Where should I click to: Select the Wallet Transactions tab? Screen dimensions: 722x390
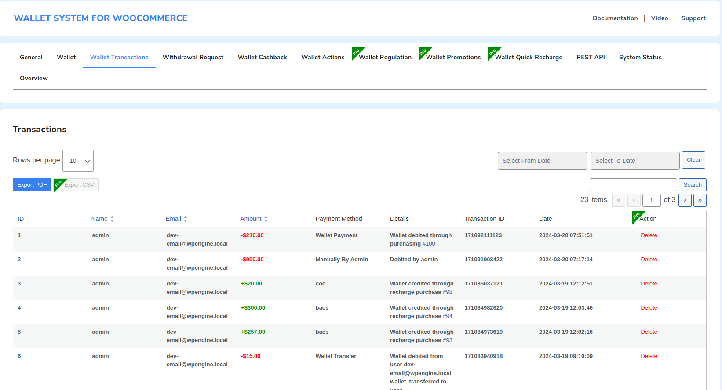[119, 57]
